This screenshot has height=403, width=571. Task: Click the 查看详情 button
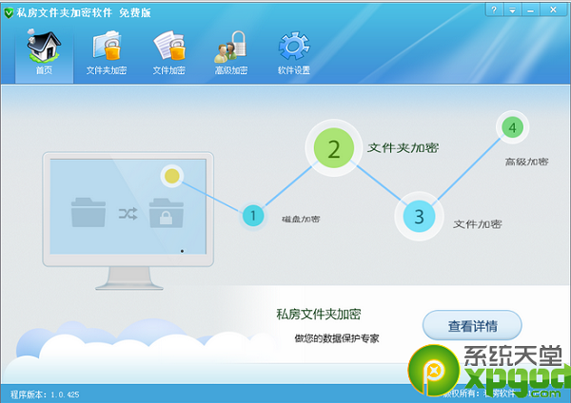[x=472, y=325]
